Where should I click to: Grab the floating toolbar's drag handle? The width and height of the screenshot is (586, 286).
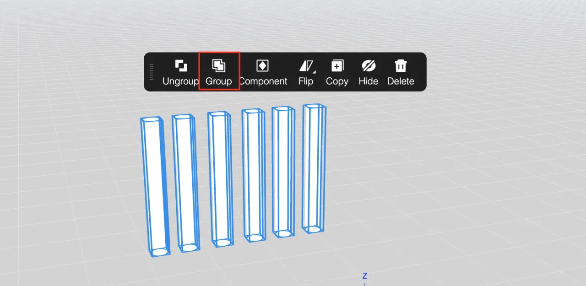coord(152,72)
